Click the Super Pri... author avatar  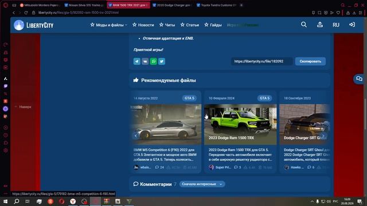(x=212, y=167)
